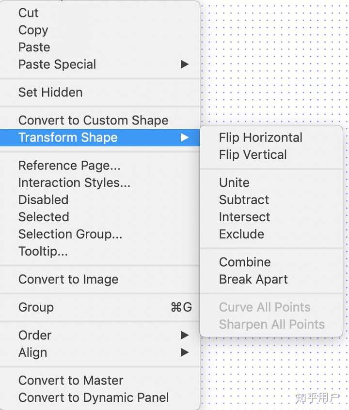Expand the Align submenu arrow
The image size is (349, 410).
tap(184, 352)
